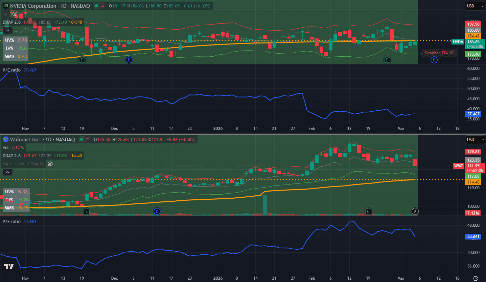Click the NVIDIA logo next to the symbol name

click(5, 6)
